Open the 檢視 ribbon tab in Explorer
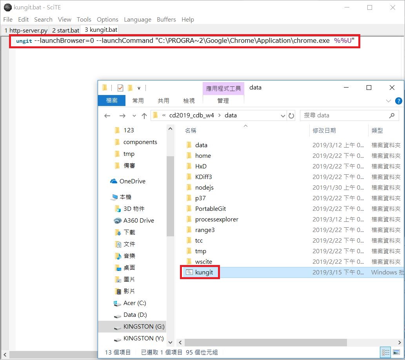 click(189, 101)
